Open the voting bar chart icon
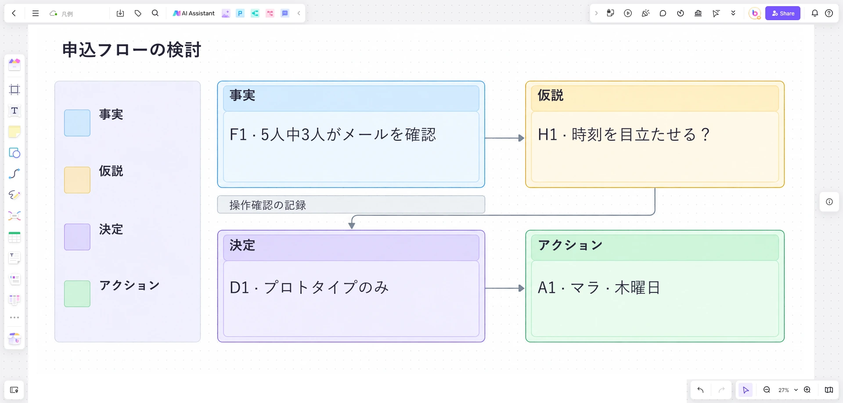The height and width of the screenshot is (403, 843). (698, 13)
